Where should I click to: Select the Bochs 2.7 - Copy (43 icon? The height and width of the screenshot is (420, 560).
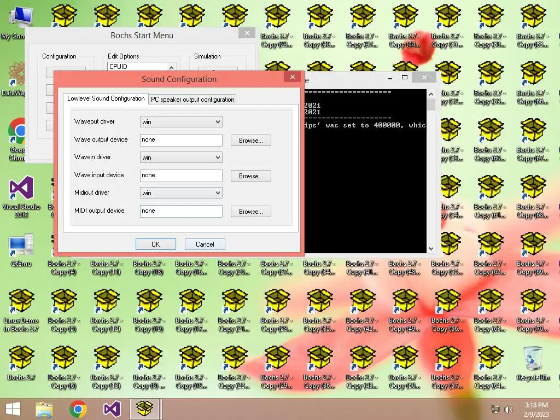pos(362,367)
